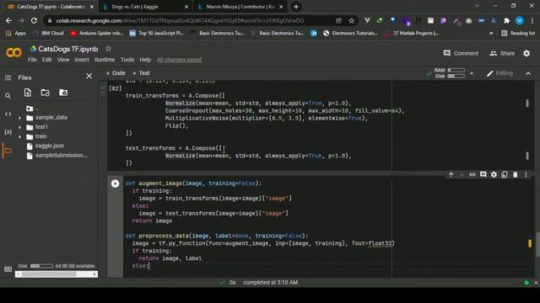
Task: Run the augment_image code cell
Action: coord(115,183)
